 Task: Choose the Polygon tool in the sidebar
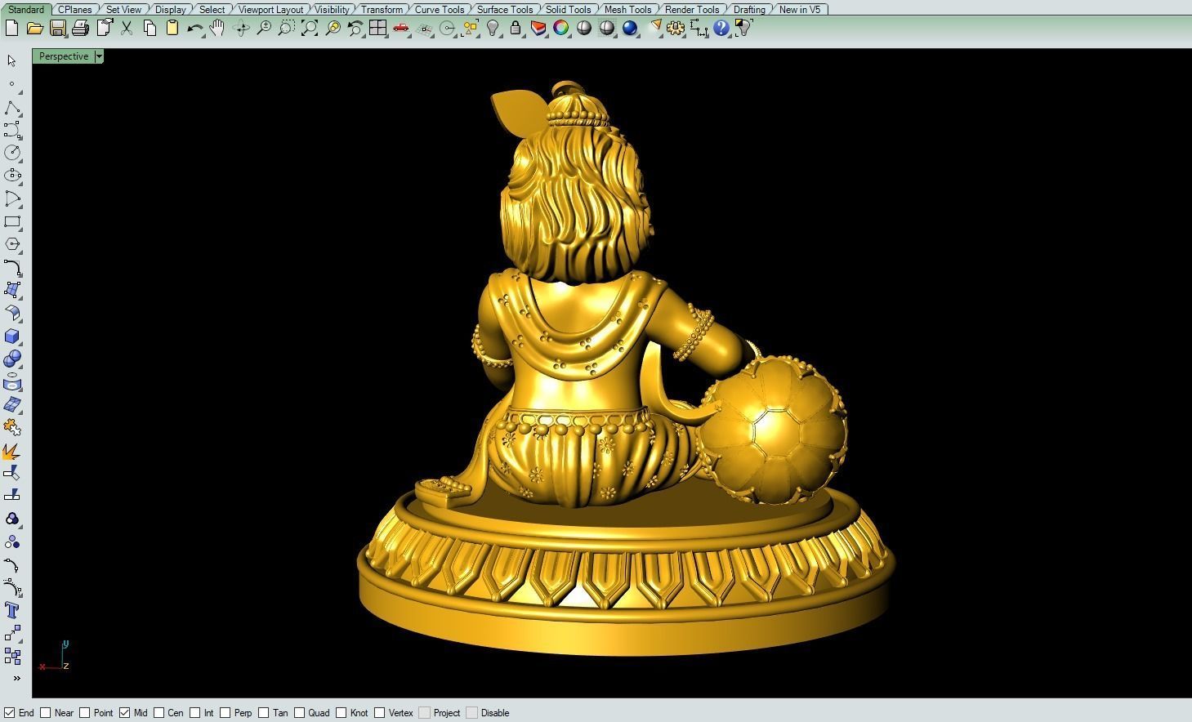12,244
